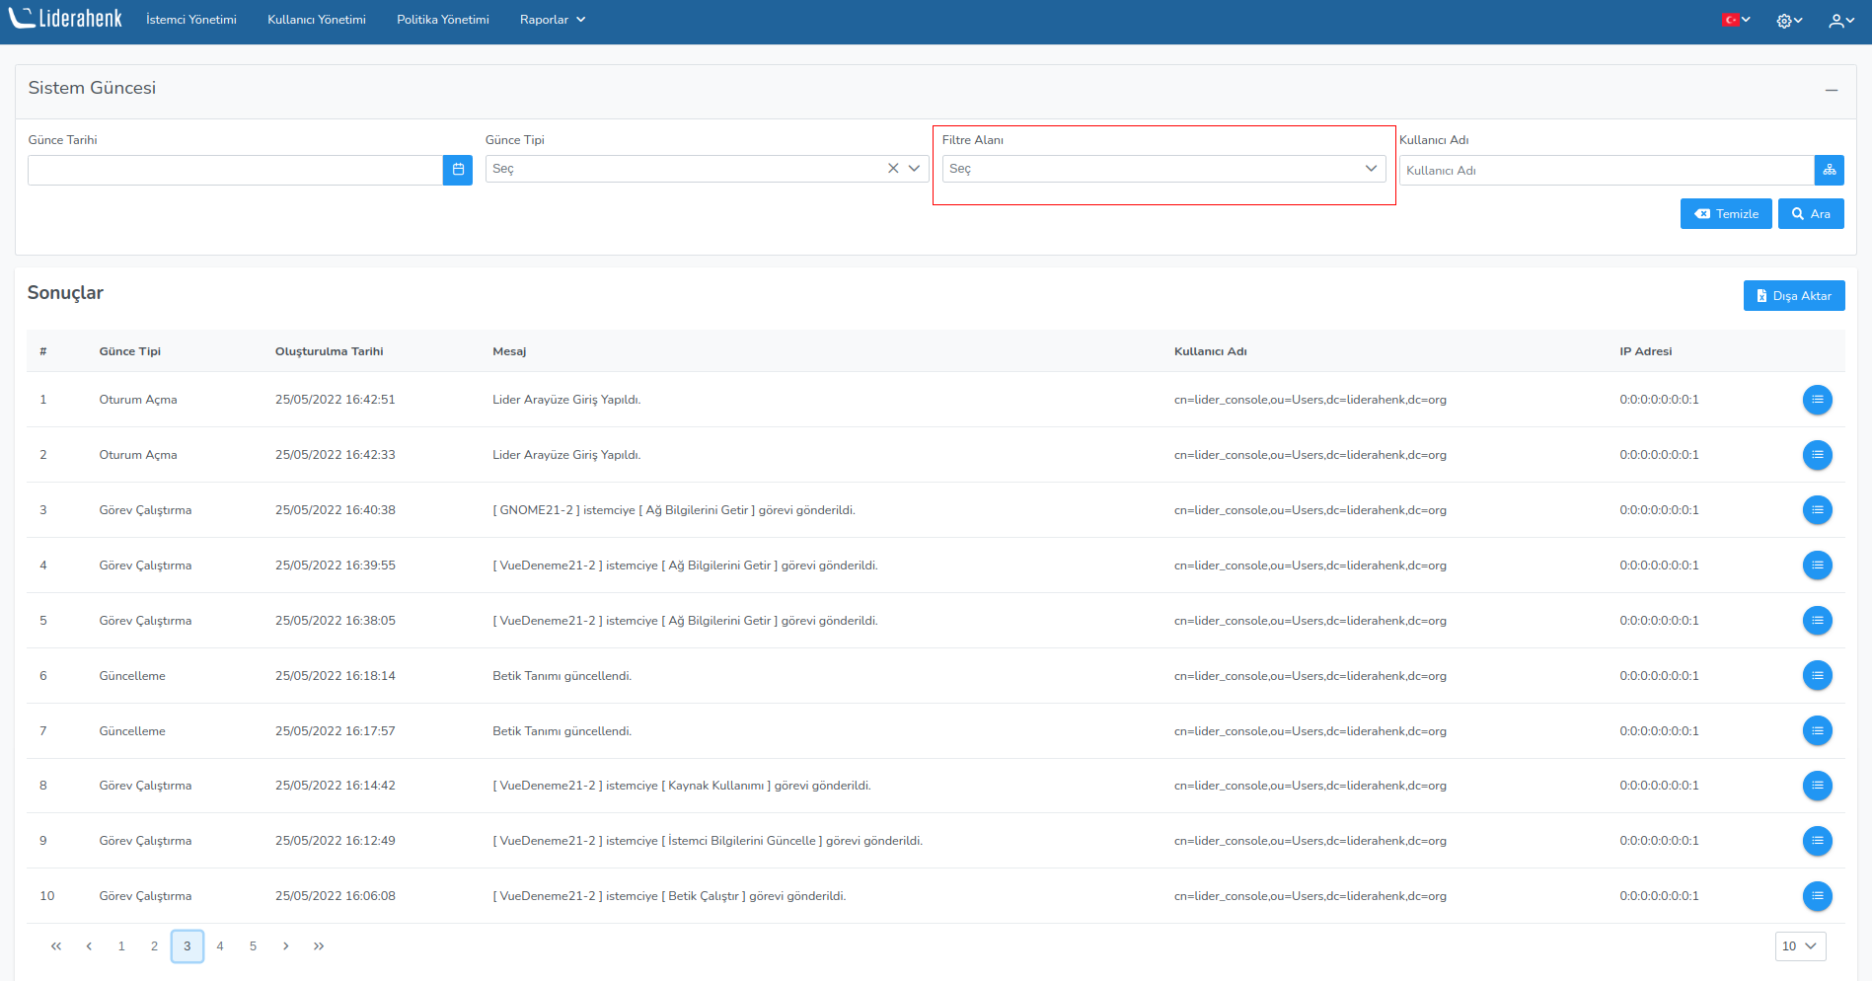
Task: Export results with Dışa Aktar
Action: tap(1793, 296)
